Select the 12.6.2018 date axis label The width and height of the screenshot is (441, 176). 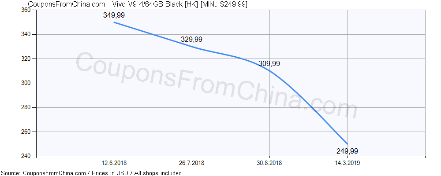(x=114, y=163)
